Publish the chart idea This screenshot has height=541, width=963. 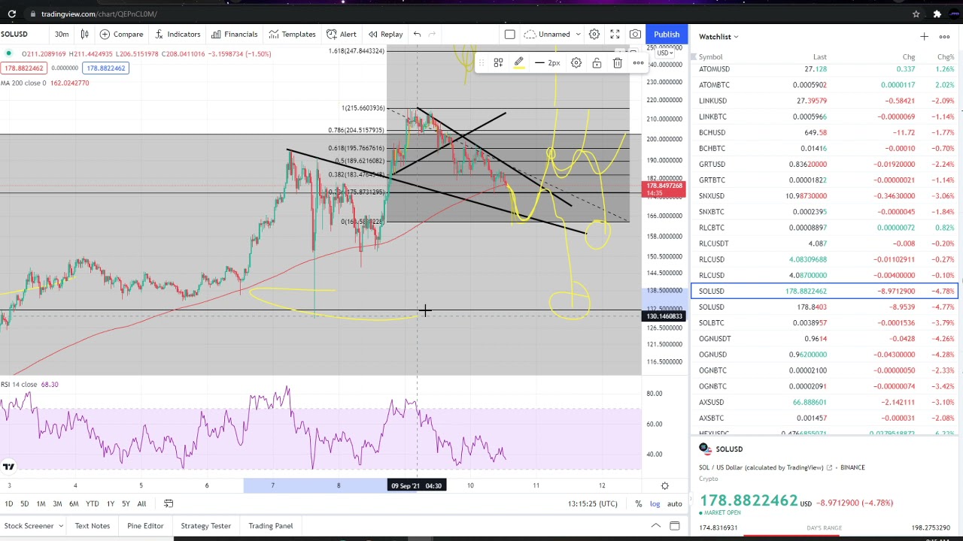(667, 34)
